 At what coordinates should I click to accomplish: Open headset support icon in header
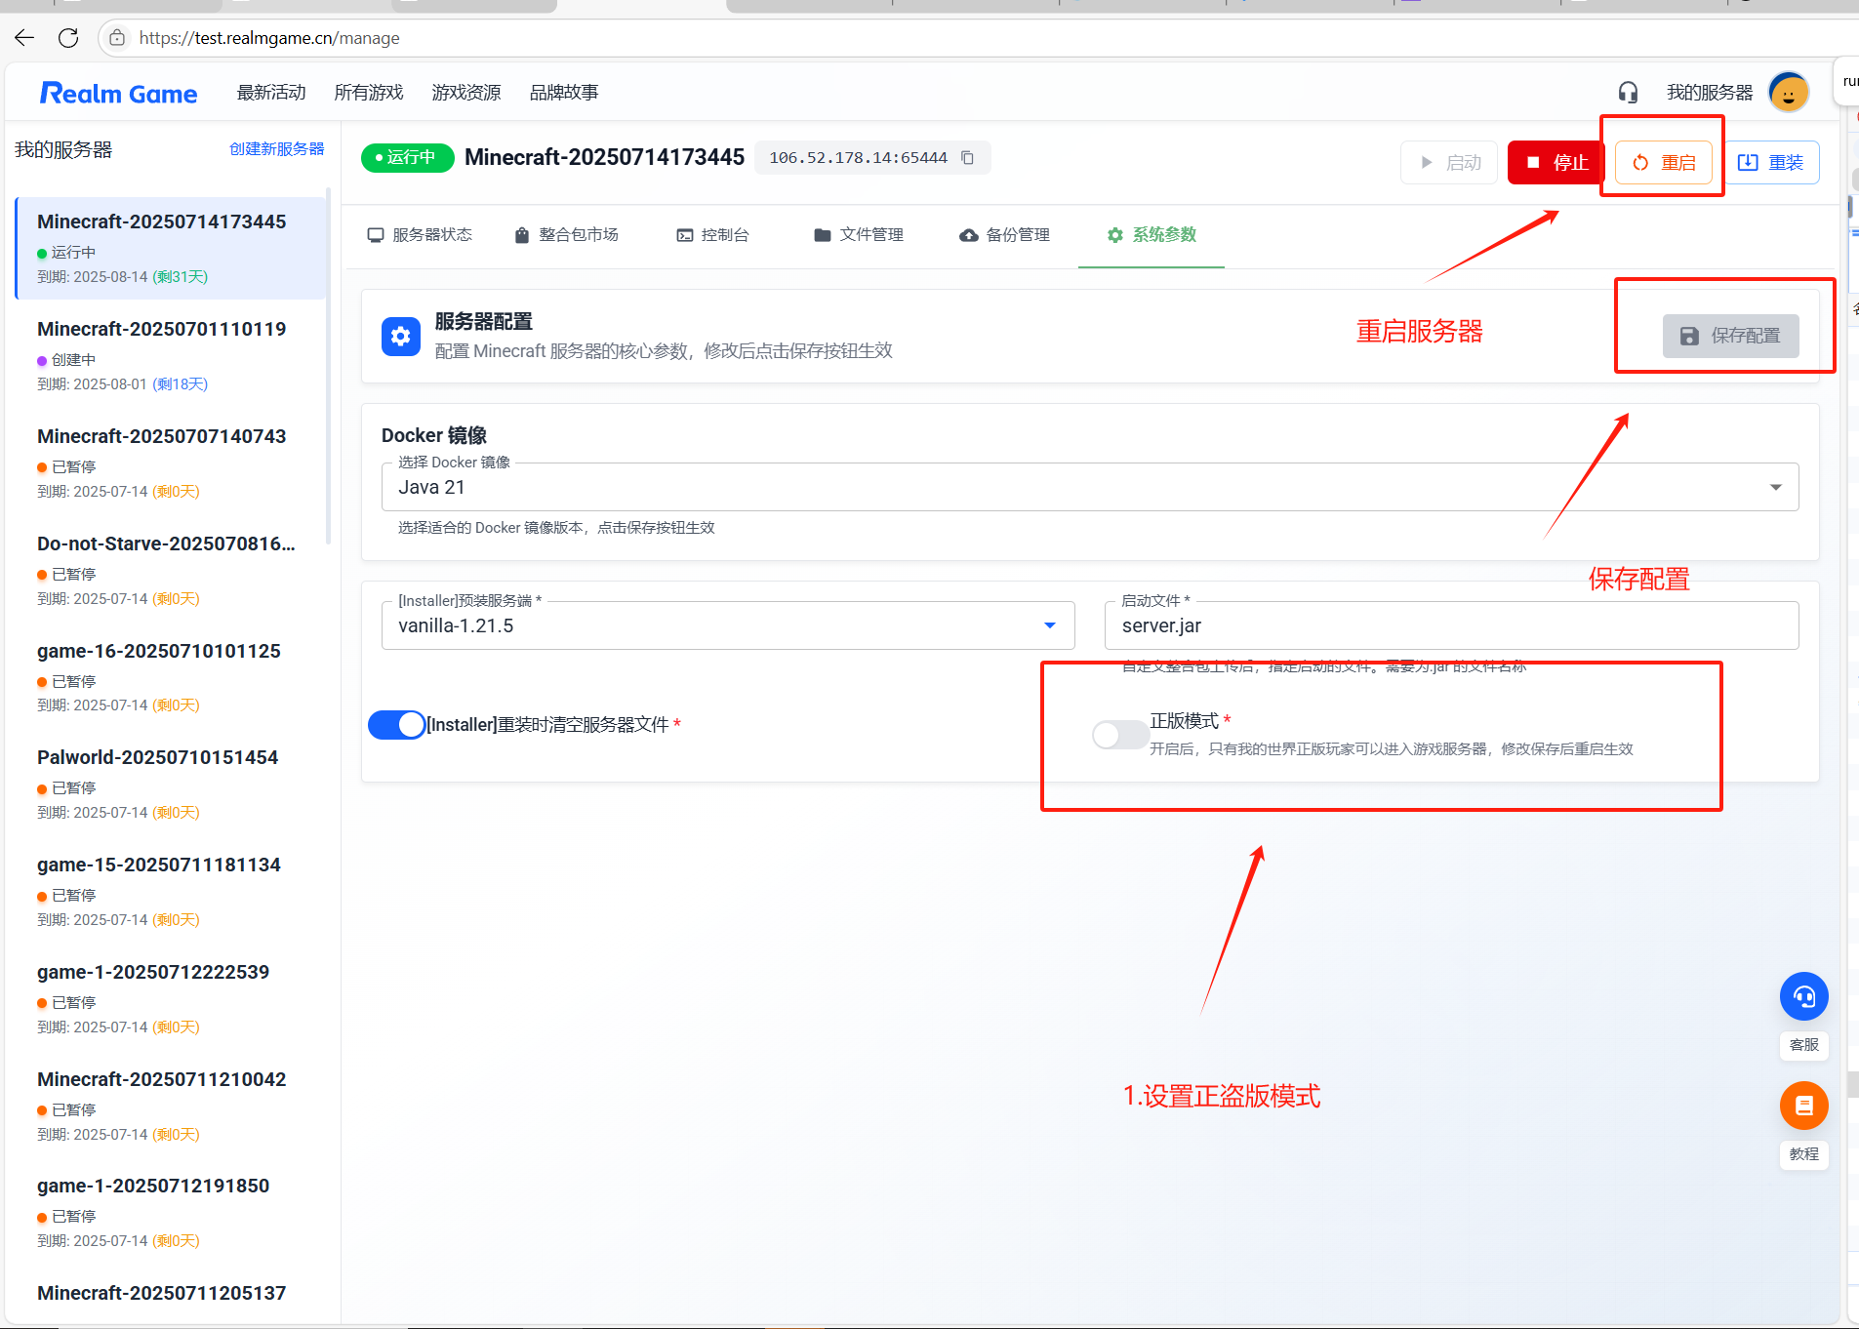[x=1628, y=93]
